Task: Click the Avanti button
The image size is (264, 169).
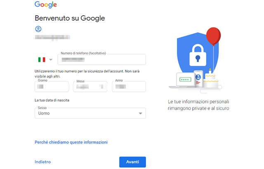Action: [x=132, y=162]
